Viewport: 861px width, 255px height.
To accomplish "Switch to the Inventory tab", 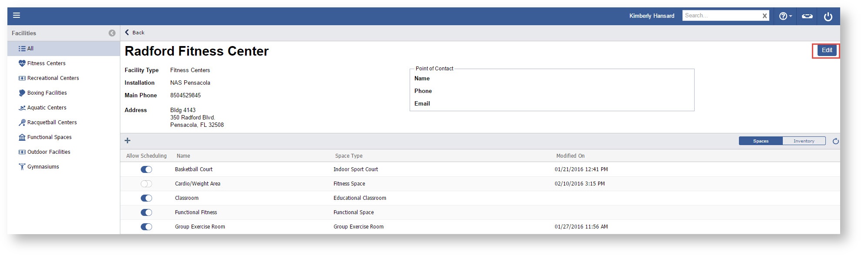I will tap(804, 141).
